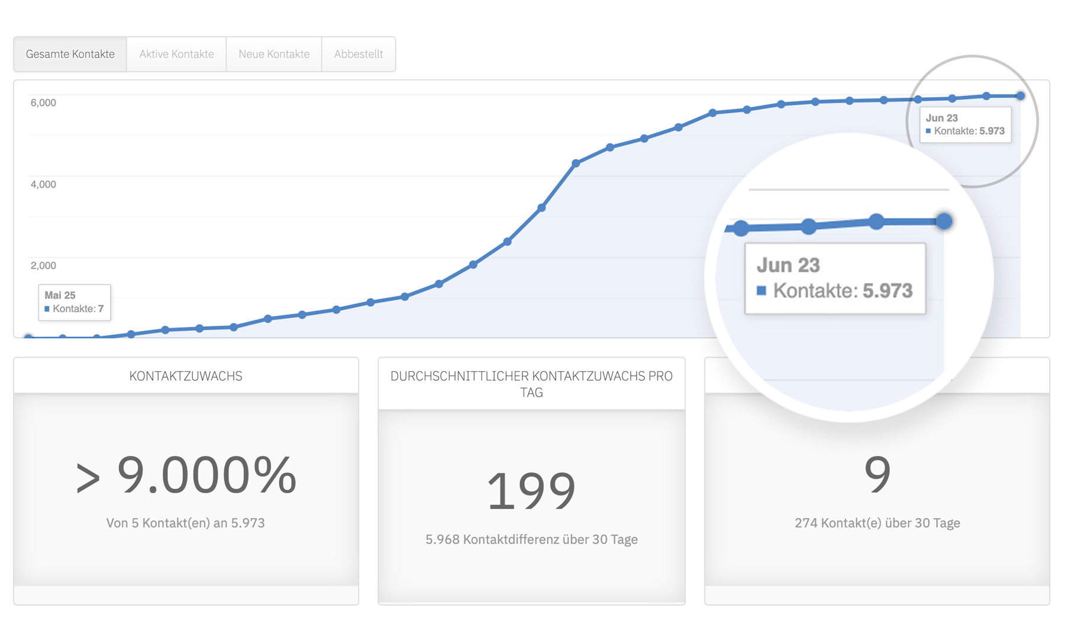This screenshot has width=1065, height=633.
Task: Click the 199 average value
Action: [x=531, y=490]
